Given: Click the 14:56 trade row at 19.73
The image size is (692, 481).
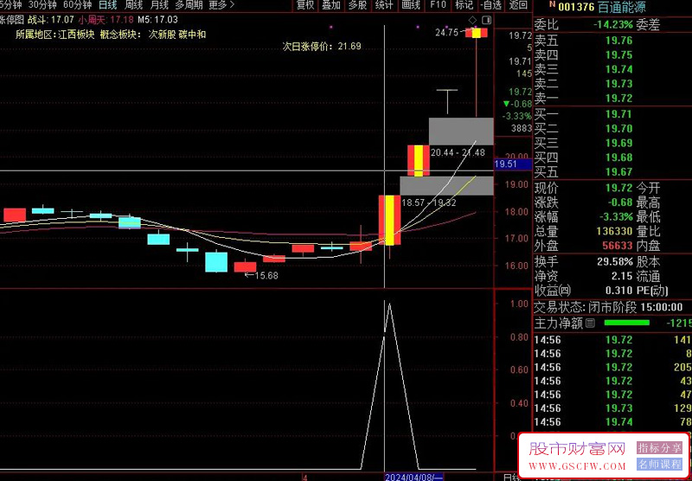Looking at the screenshot, I should 612,408.
